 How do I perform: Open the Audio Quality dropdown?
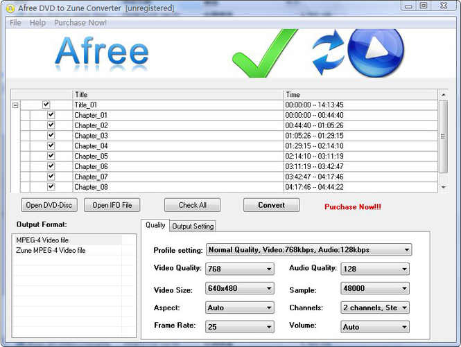click(x=375, y=269)
